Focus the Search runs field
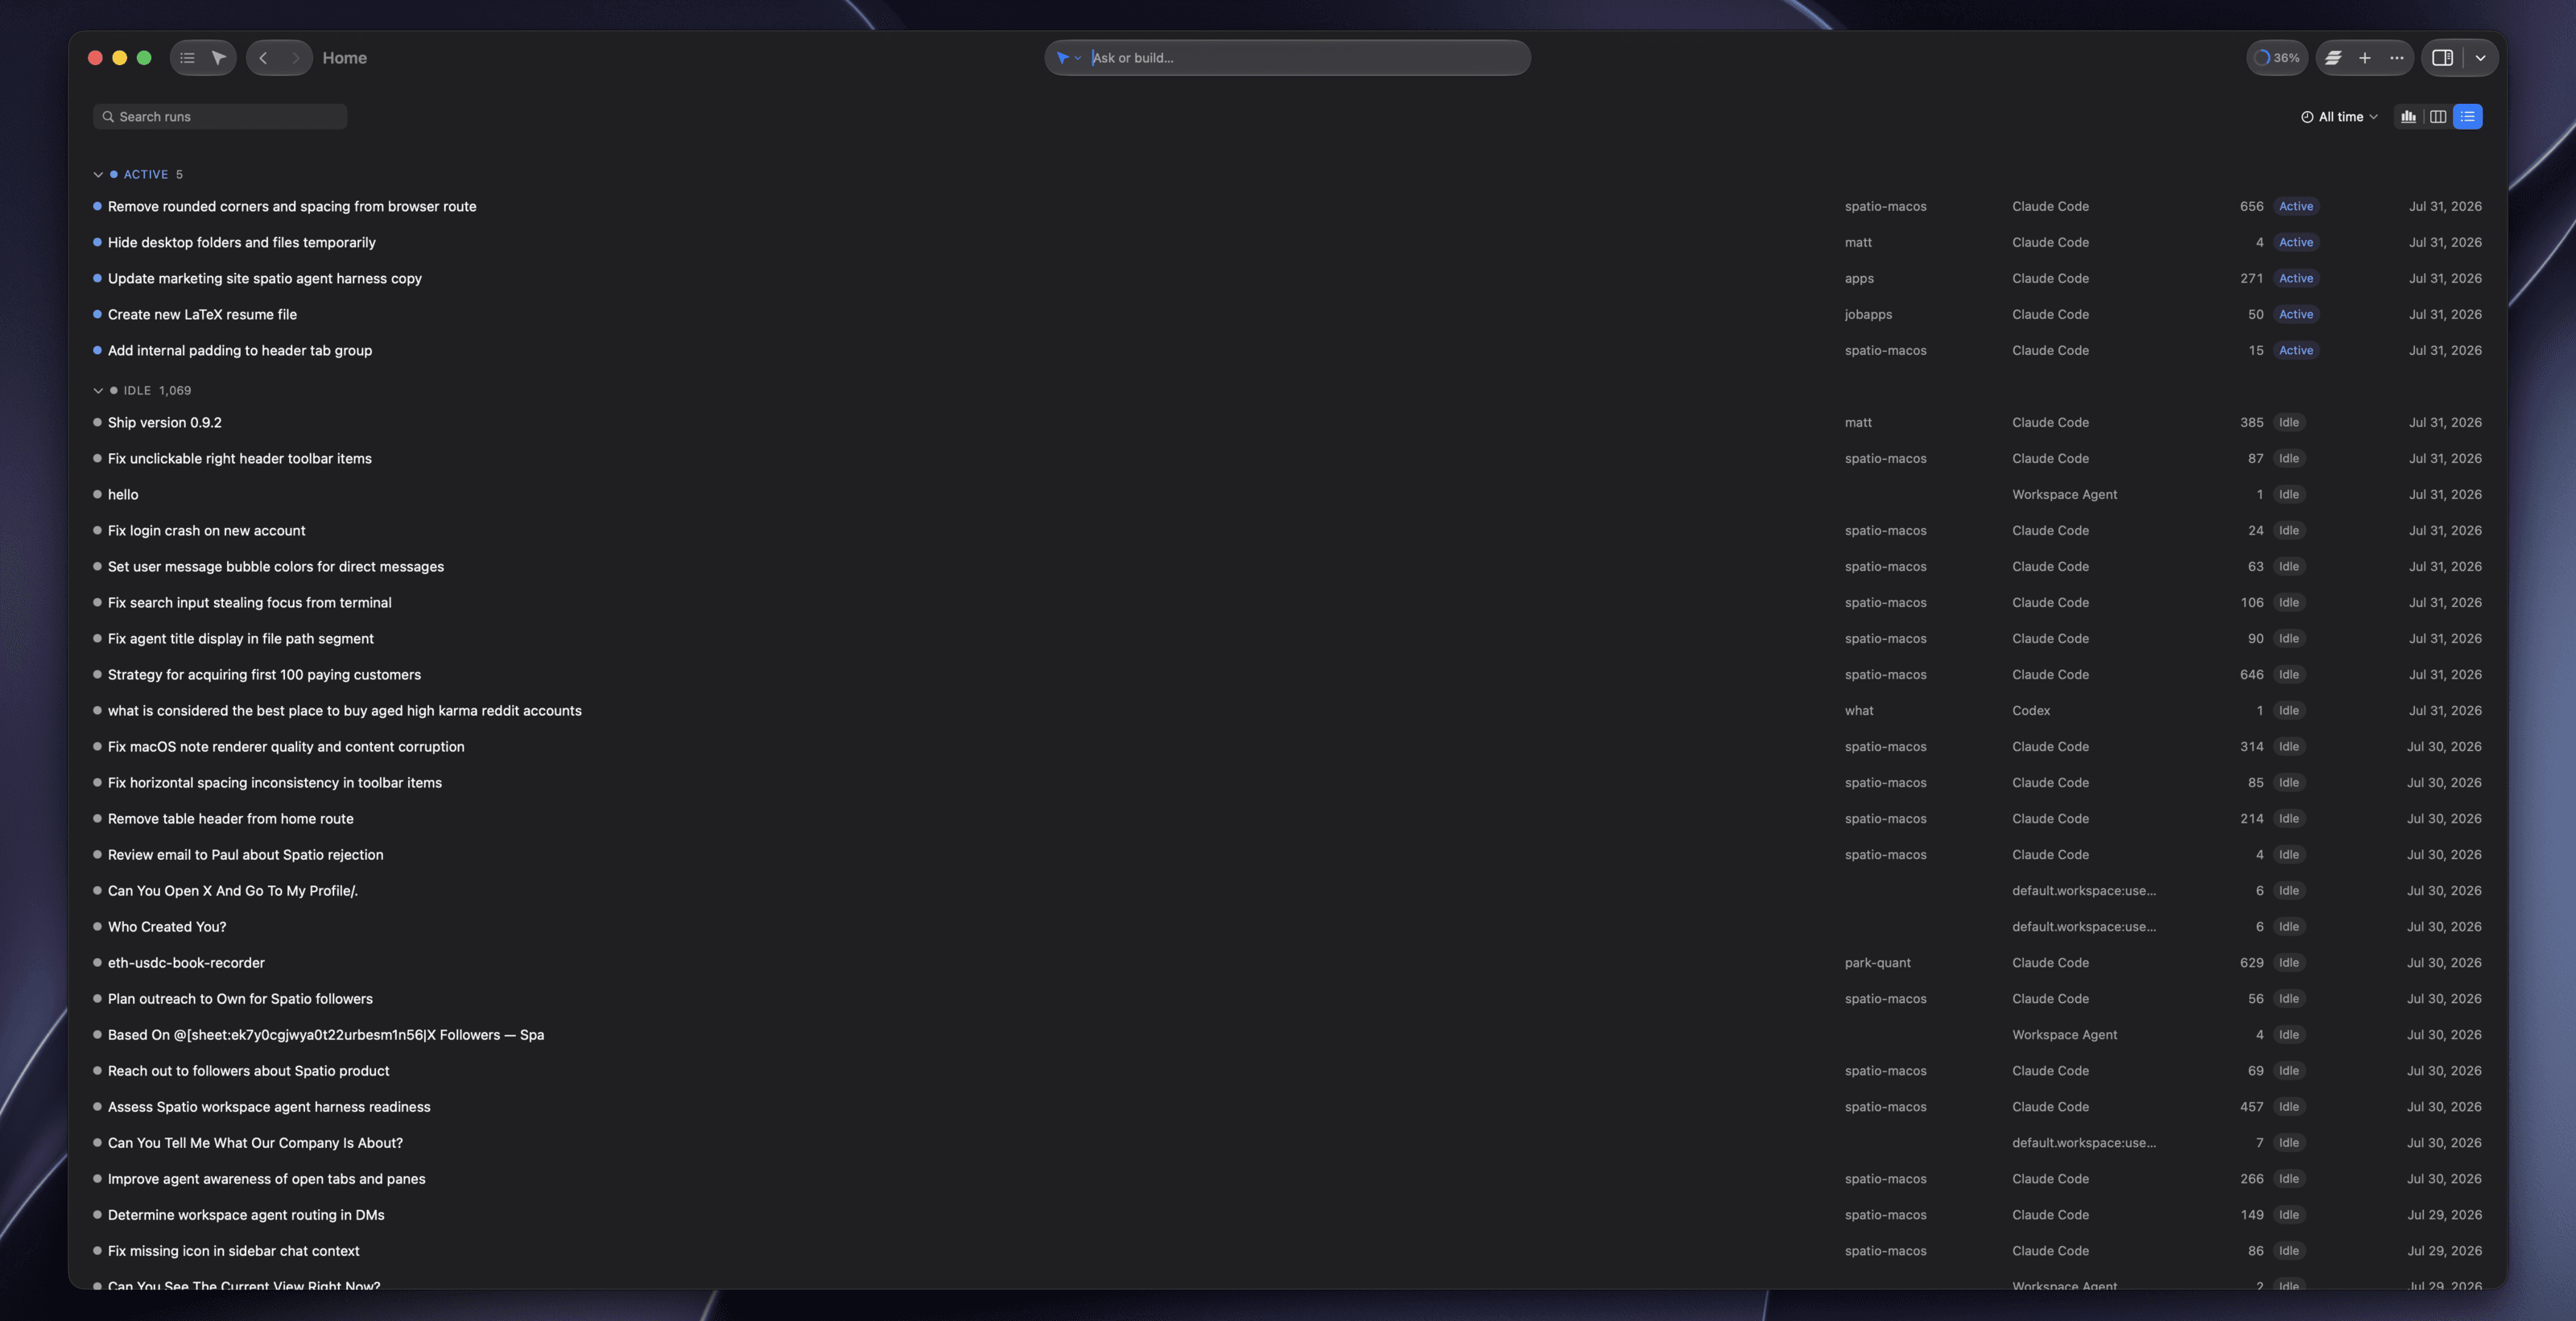Viewport: 2576px width, 1321px height. click(220, 117)
